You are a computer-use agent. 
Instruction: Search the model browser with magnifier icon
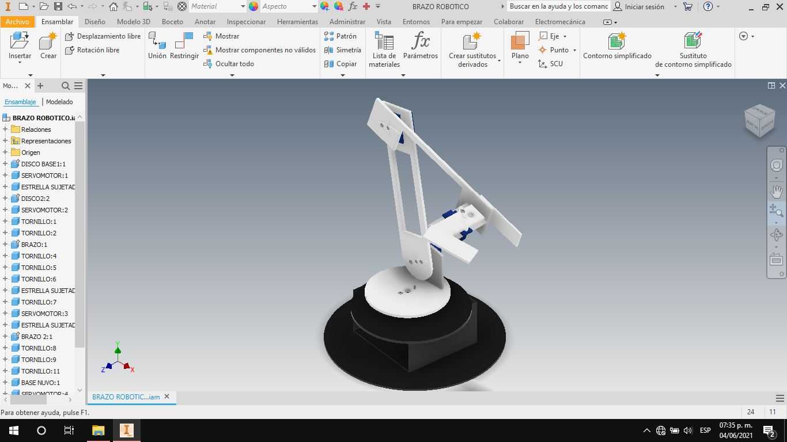click(66, 86)
